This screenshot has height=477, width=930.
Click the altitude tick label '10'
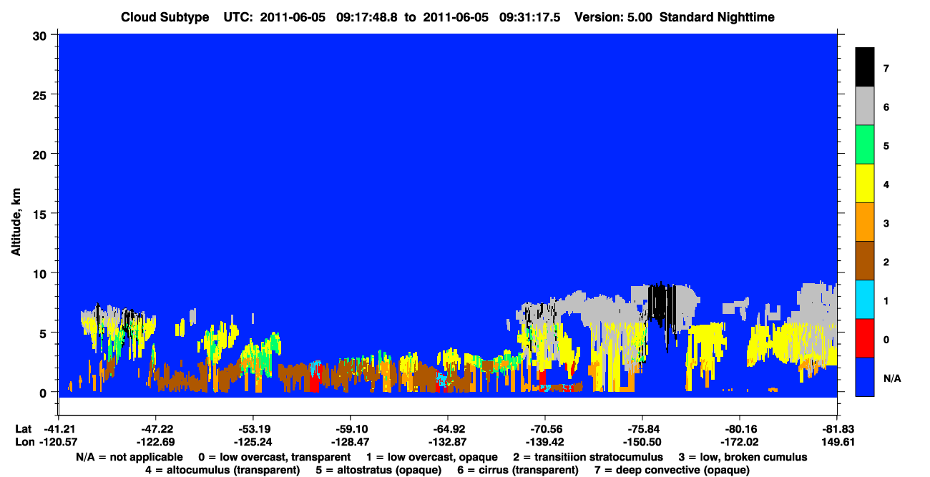pos(41,273)
